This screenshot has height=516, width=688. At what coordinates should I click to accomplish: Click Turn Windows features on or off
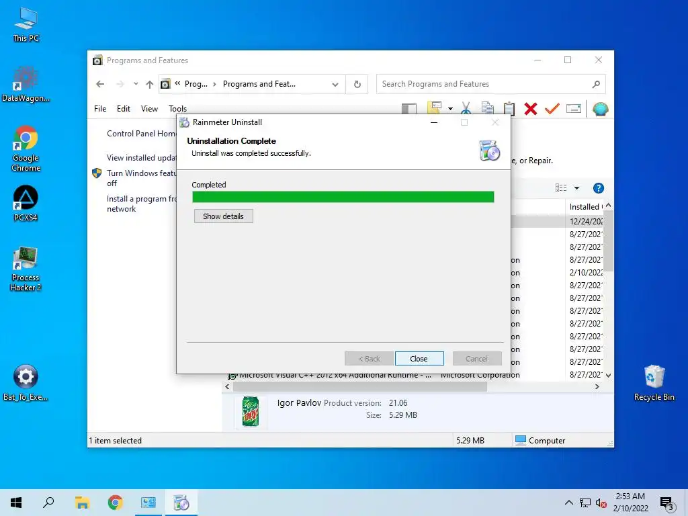pyautogui.click(x=141, y=178)
